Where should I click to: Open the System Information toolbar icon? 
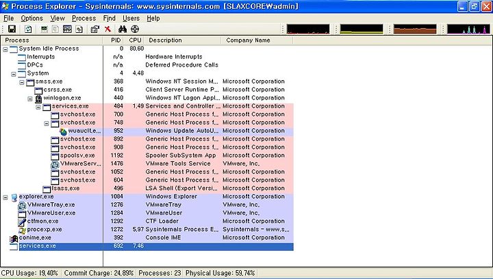point(44,29)
